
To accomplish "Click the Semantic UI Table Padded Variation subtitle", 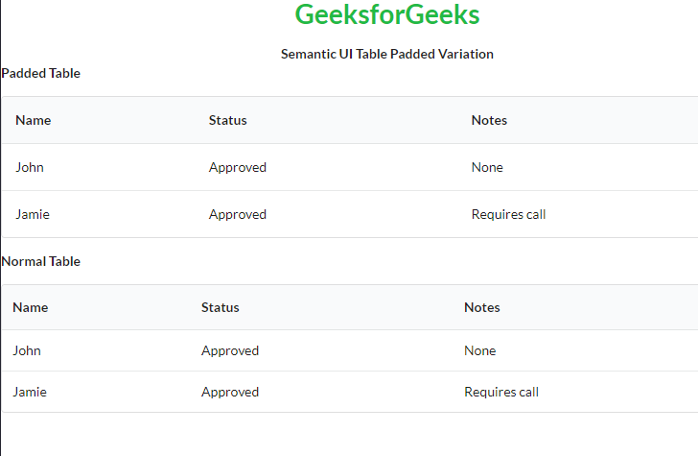I will coord(387,54).
